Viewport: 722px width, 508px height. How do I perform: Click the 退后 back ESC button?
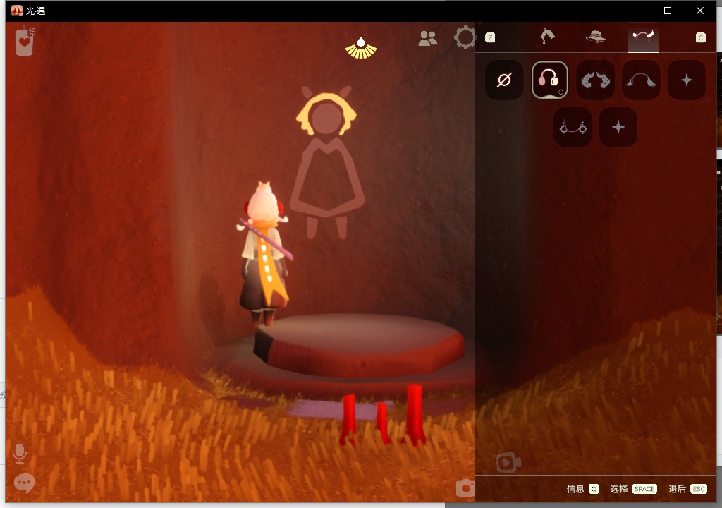coord(687,489)
